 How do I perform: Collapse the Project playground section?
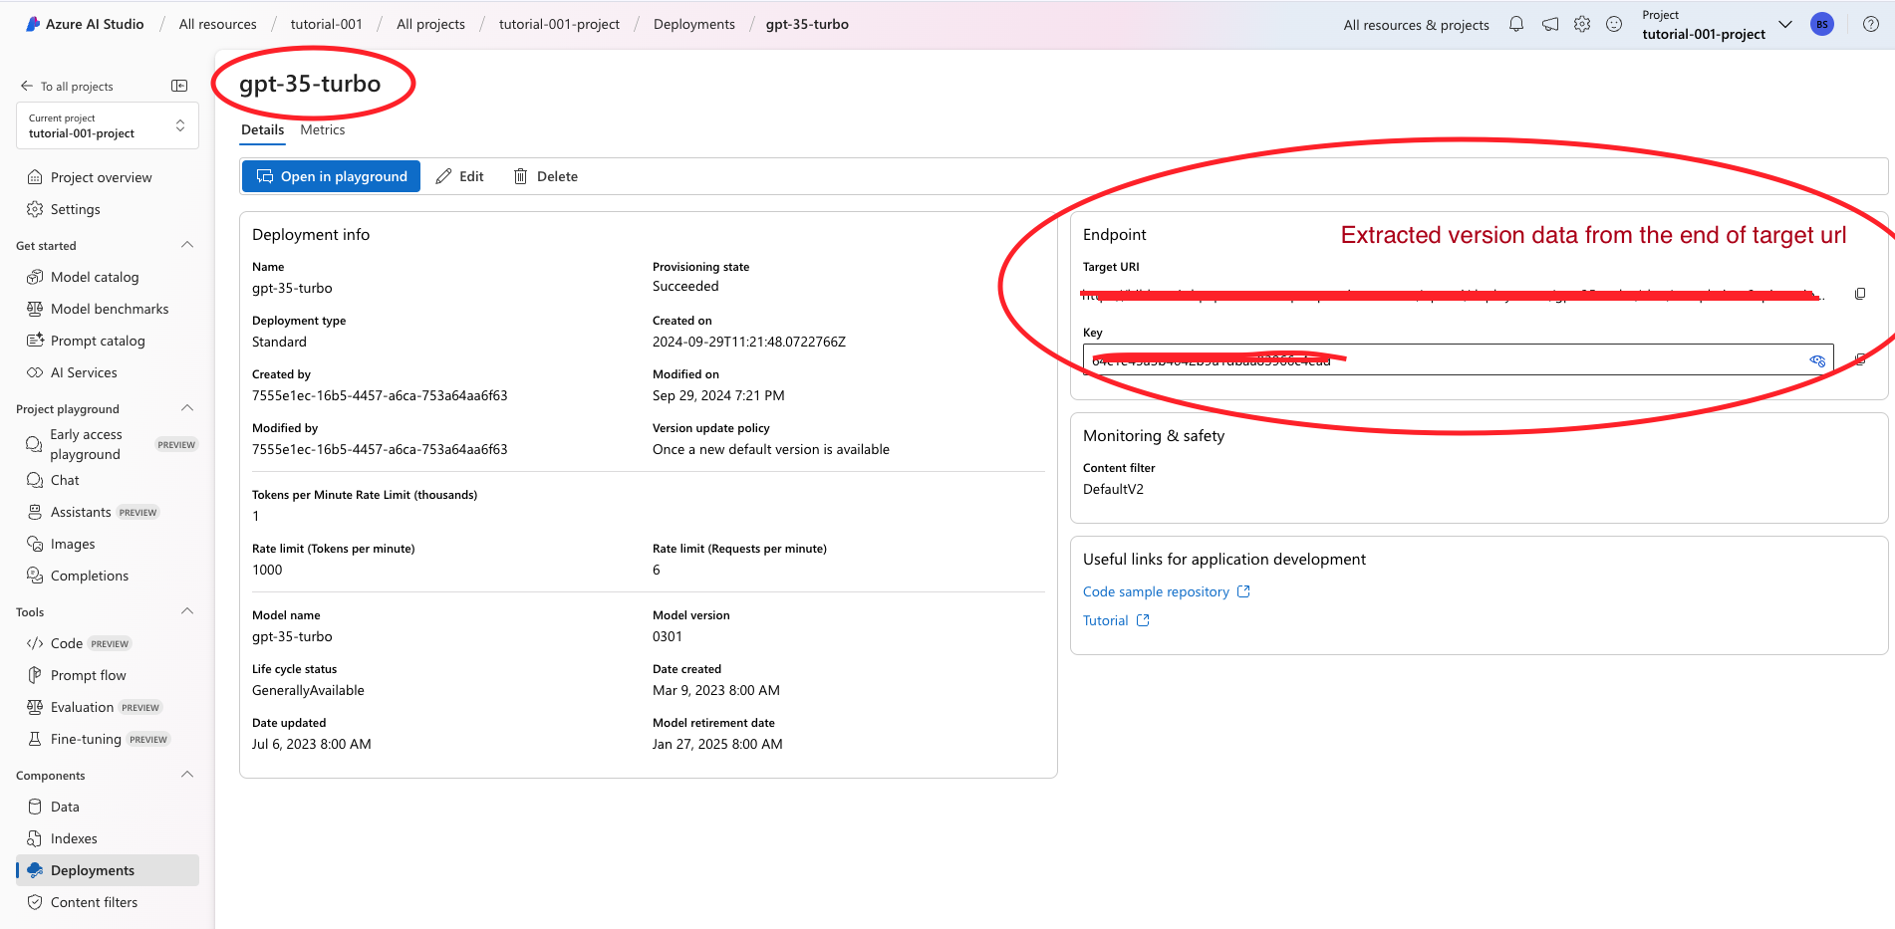(187, 408)
